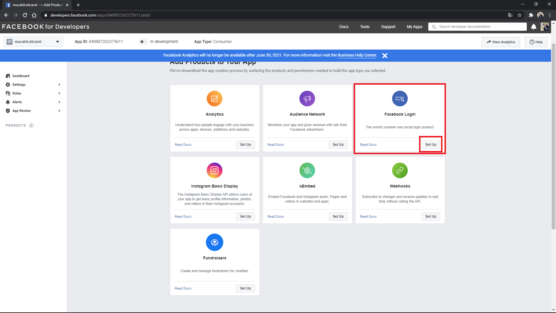The width and height of the screenshot is (556, 313).
Task: Bookmark this page with star icon
Action: click(520, 15)
